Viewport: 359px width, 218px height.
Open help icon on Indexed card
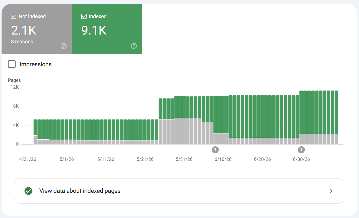[134, 46]
